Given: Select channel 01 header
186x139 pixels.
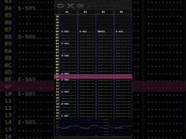Looking at the screenshot, I should 67,12.
